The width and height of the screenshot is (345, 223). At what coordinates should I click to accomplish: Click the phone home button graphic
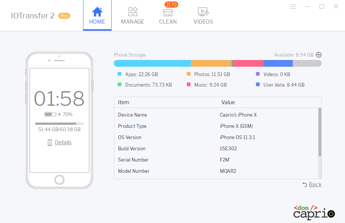click(59, 180)
